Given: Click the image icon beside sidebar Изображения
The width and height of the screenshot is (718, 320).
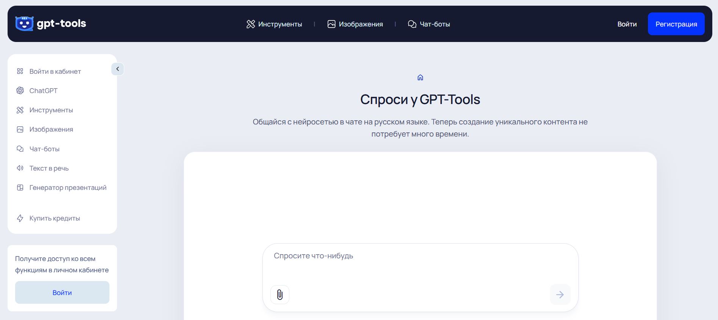Looking at the screenshot, I should 20,129.
